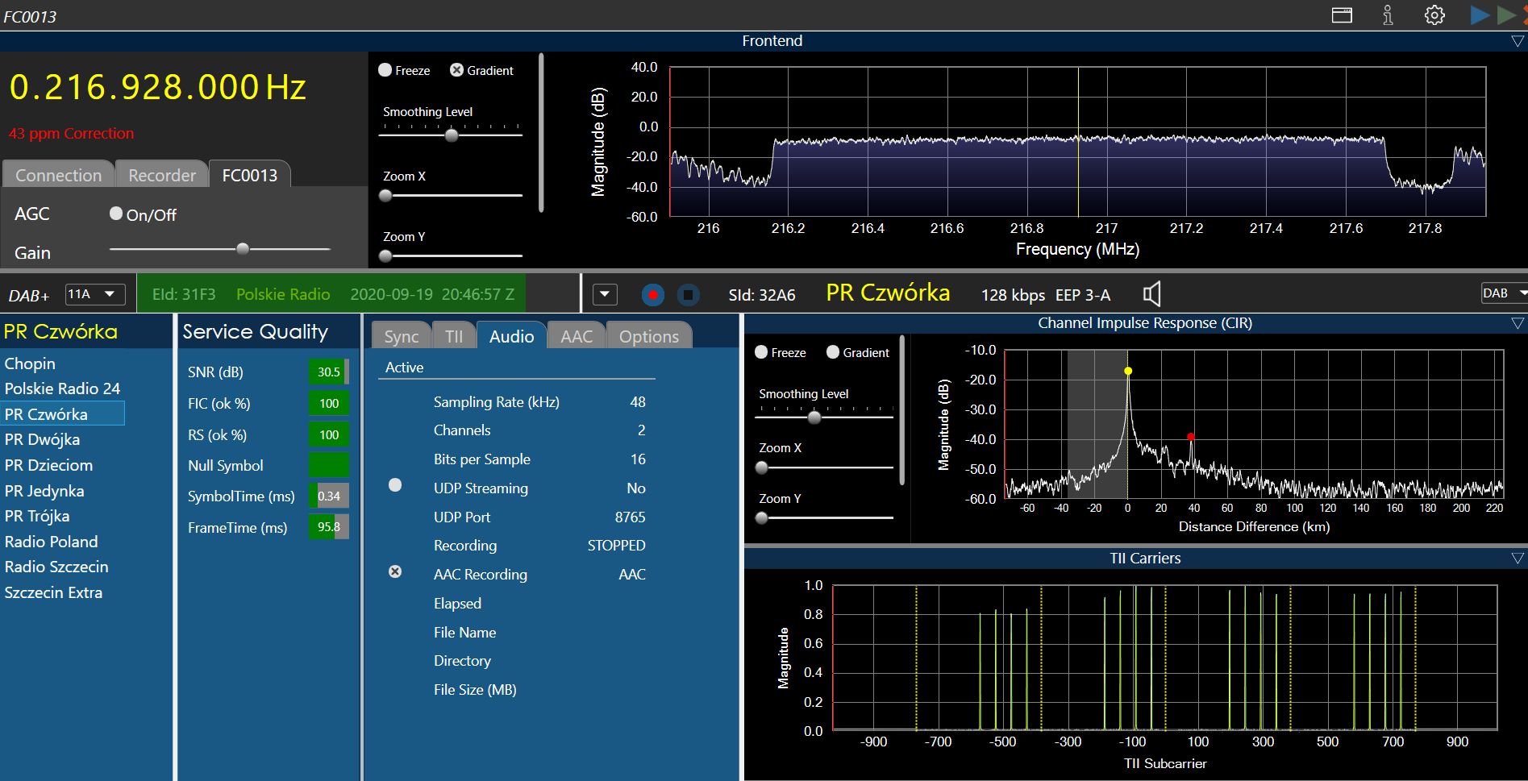The height and width of the screenshot is (781, 1528).
Task: Mute audio with the speaker icon
Action: click(x=1152, y=294)
